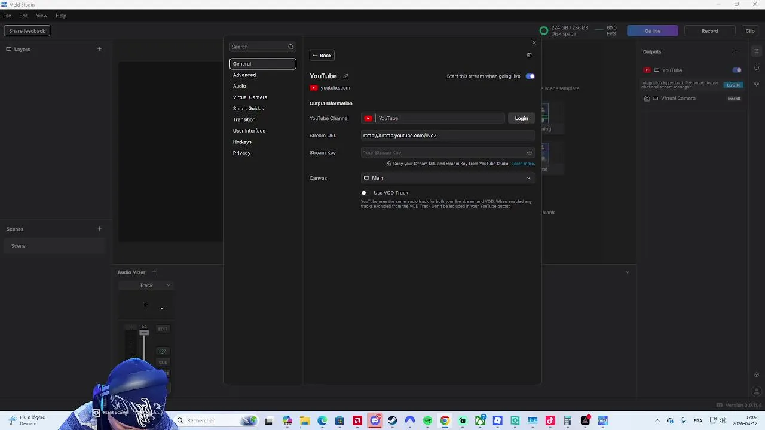Screen dimensions: 765x430
Task: Open the outputs panel icon in right sidebar
Action: point(757,51)
